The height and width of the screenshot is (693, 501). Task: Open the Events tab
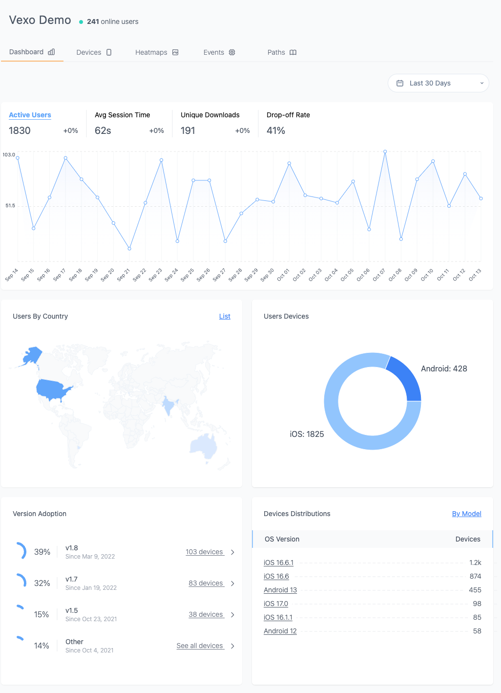(214, 52)
